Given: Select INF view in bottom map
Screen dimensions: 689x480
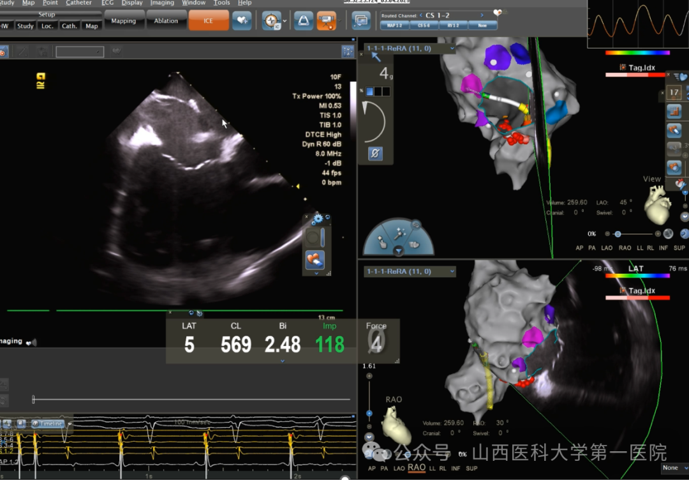Looking at the screenshot, I should [x=456, y=469].
